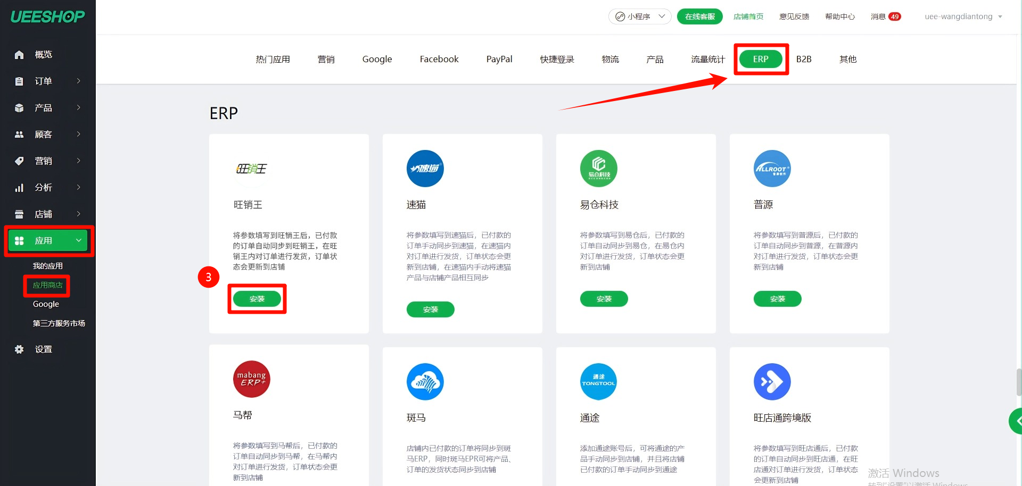Switch to 快捷登录 tab
1022x486 pixels.
pyautogui.click(x=557, y=59)
